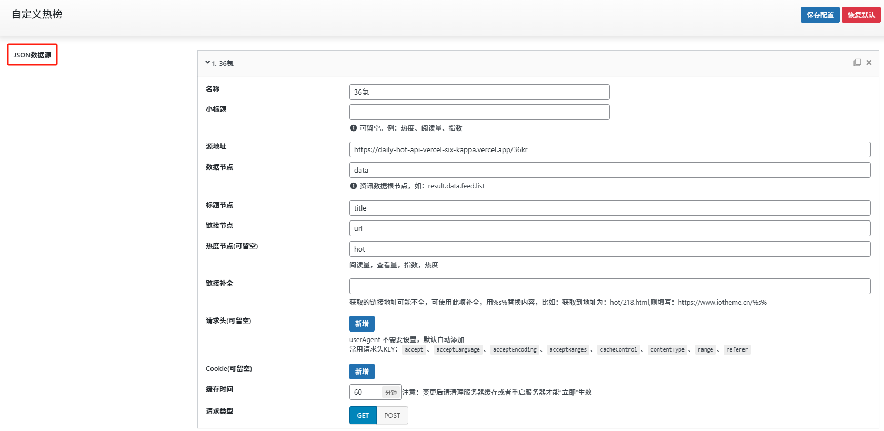
Task: Click the referer header key tag
Action: [x=737, y=349]
